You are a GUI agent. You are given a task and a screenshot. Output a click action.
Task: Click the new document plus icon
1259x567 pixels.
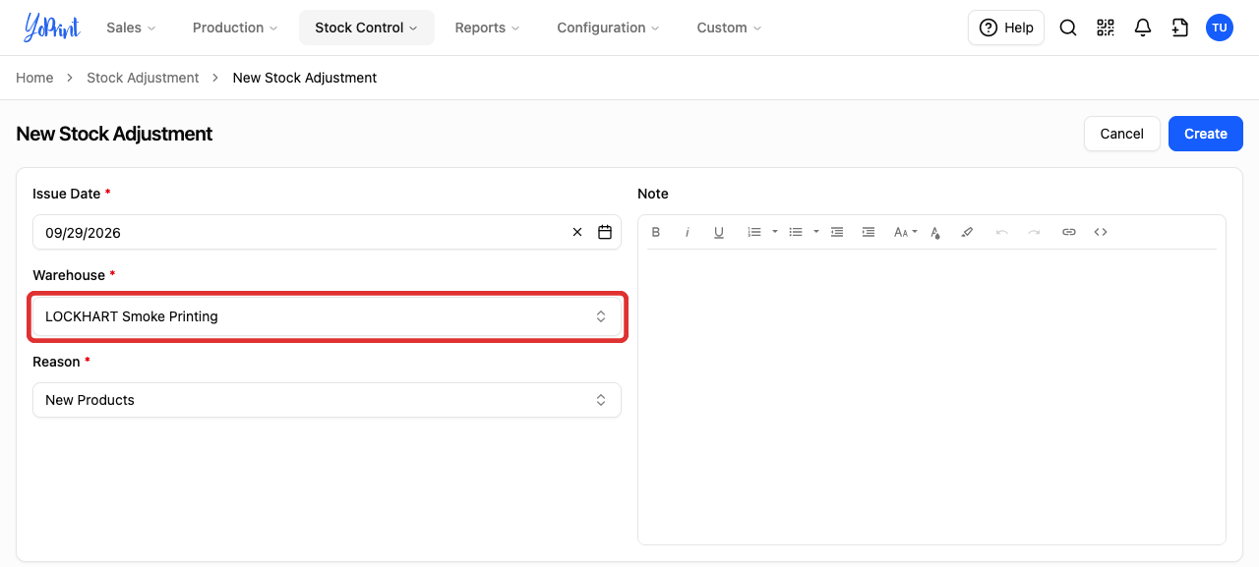(1180, 28)
